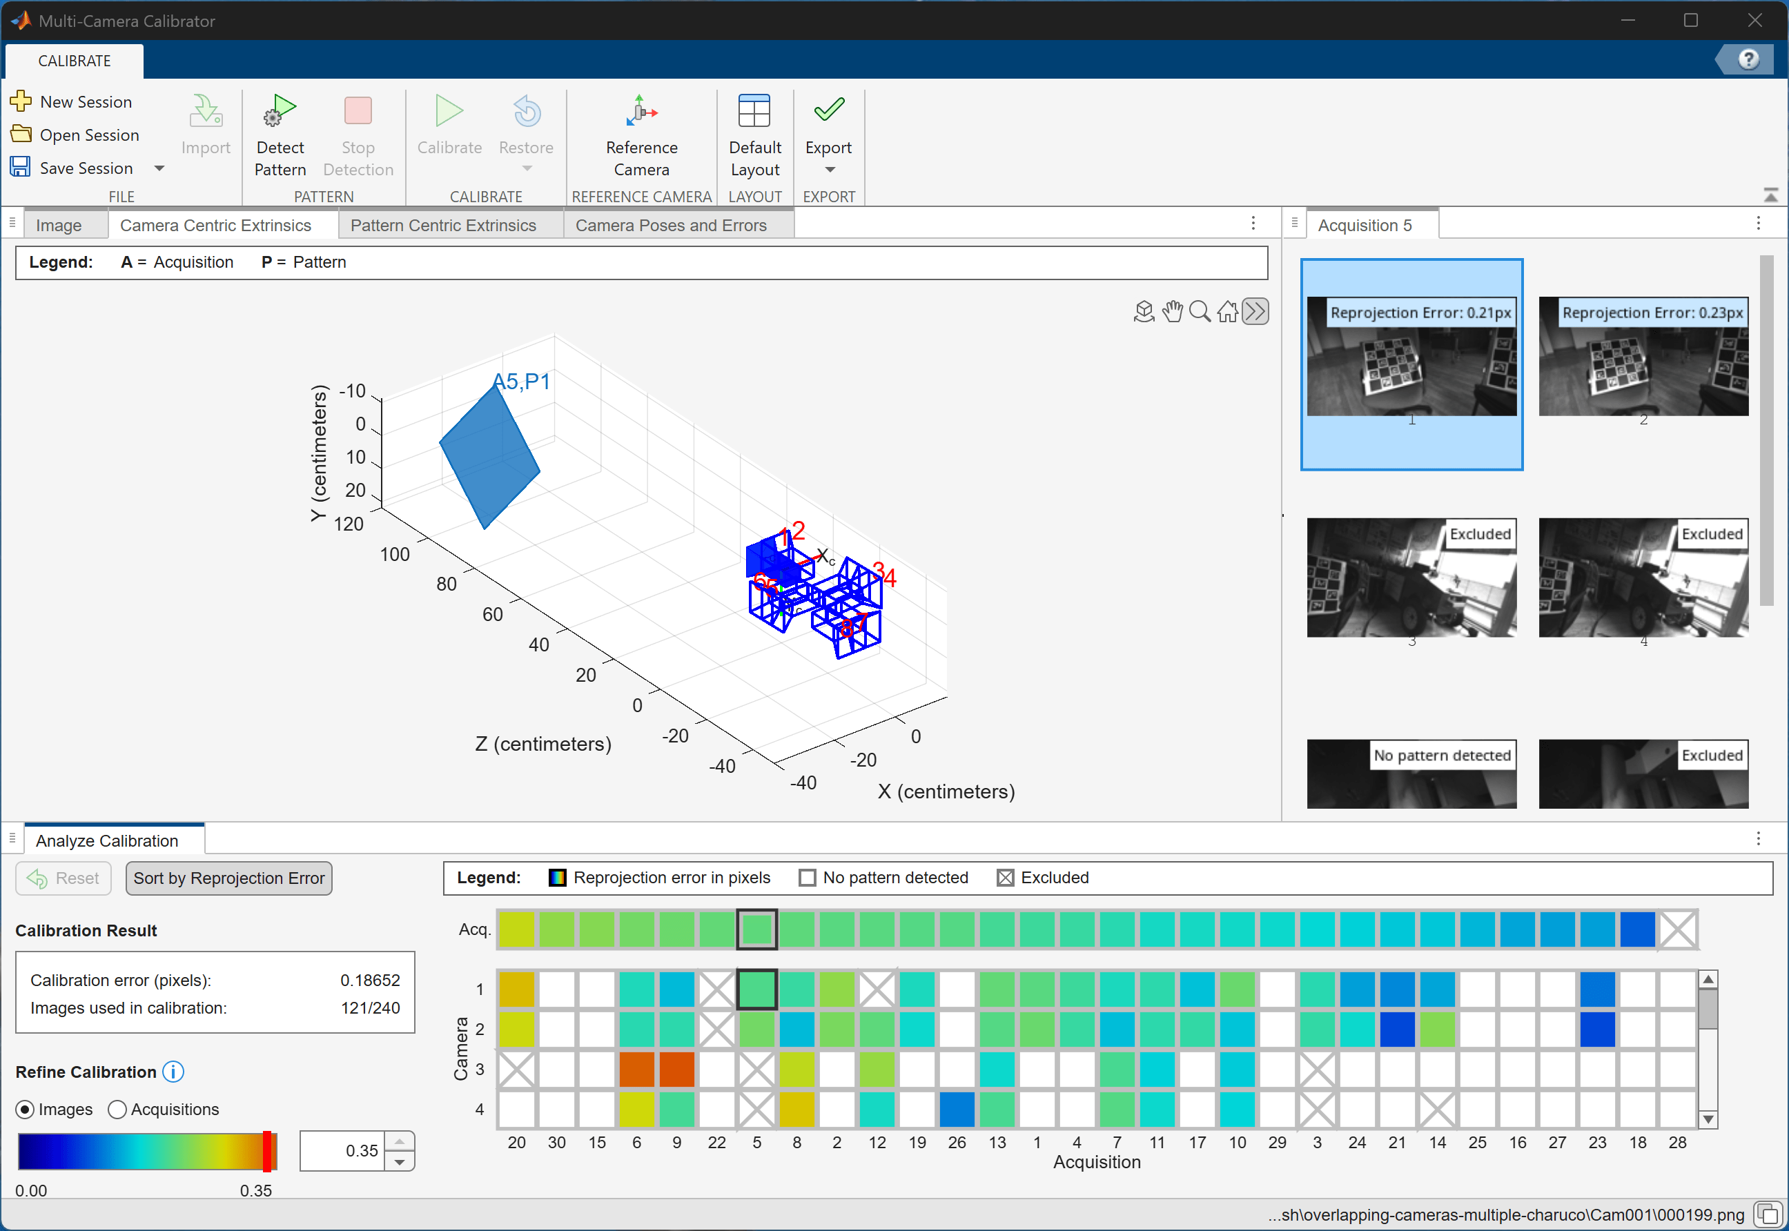Run Detect Pattern
This screenshot has width=1789, height=1231.
[280, 136]
